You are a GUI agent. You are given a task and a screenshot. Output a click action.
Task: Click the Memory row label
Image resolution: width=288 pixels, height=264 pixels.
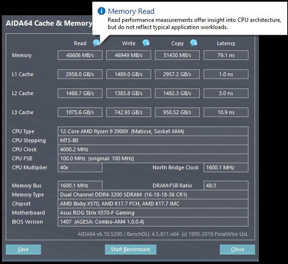click(x=21, y=55)
